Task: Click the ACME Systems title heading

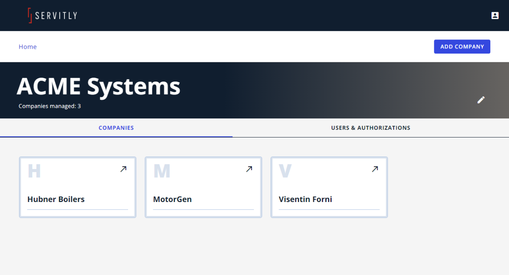Action: pyautogui.click(x=98, y=86)
